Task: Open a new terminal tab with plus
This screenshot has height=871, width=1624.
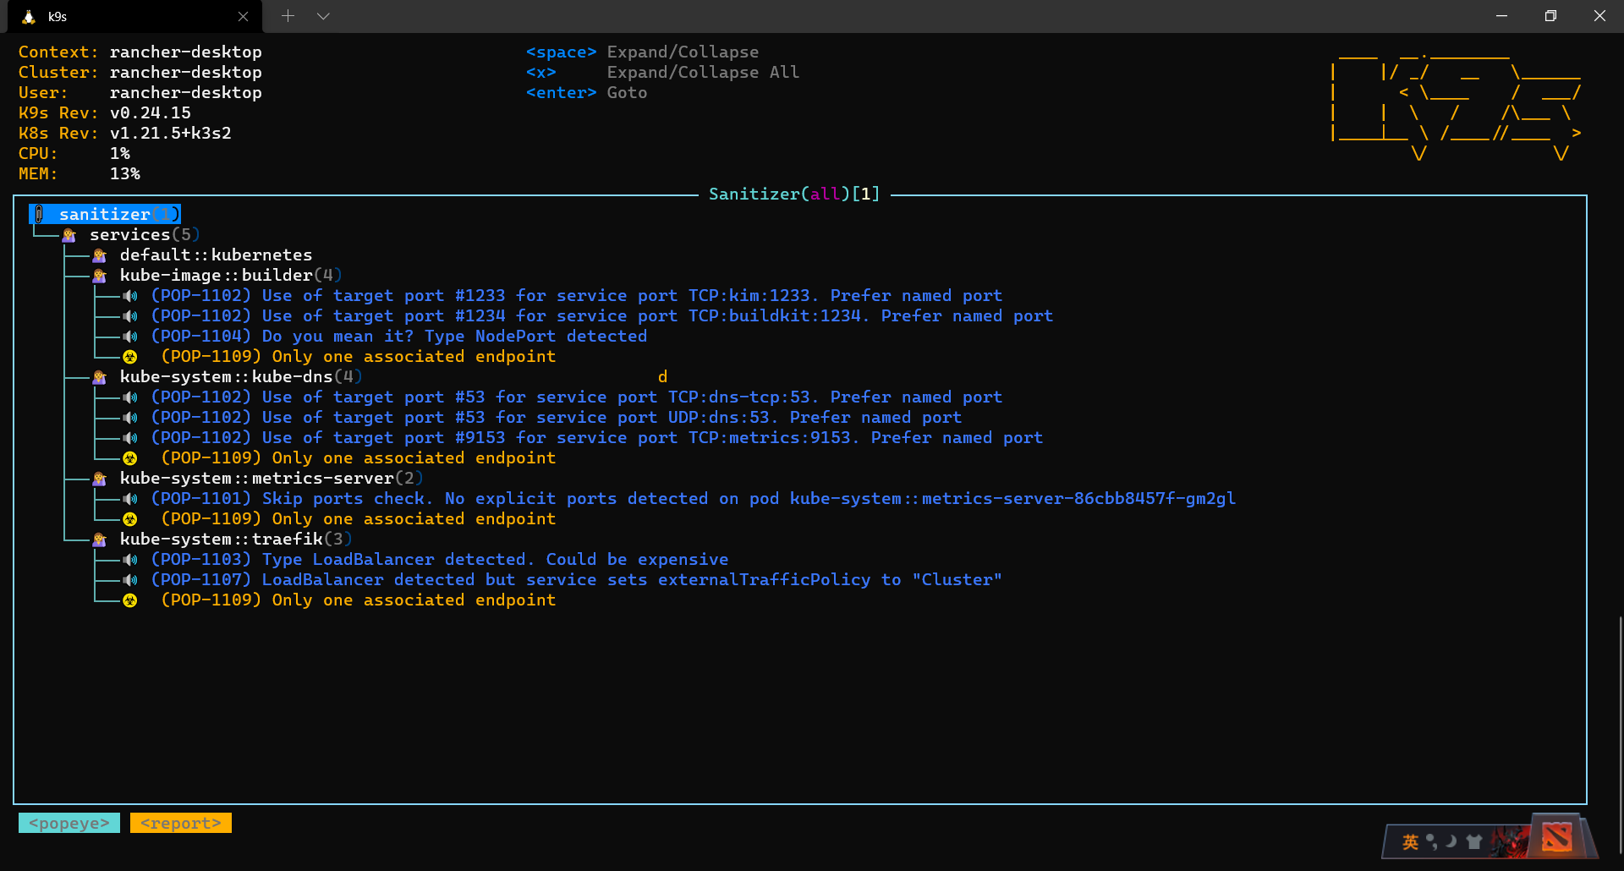Action: 288,16
